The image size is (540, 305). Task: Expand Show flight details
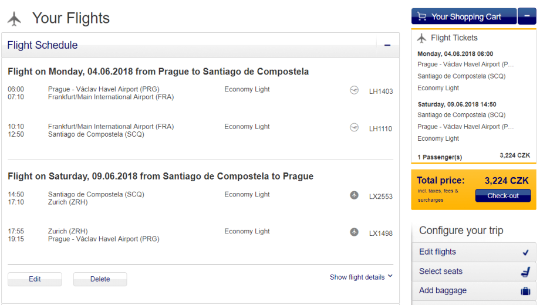(x=361, y=277)
